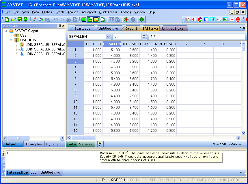
Task: Select the USE item in output tree
Action: point(23,35)
